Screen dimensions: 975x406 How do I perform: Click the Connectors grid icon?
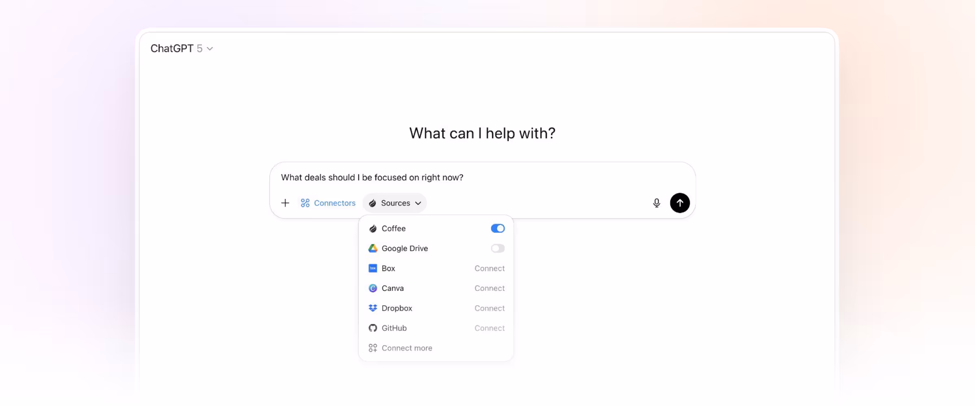[305, 203]
